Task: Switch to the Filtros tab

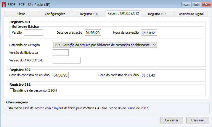Action: 21,14
